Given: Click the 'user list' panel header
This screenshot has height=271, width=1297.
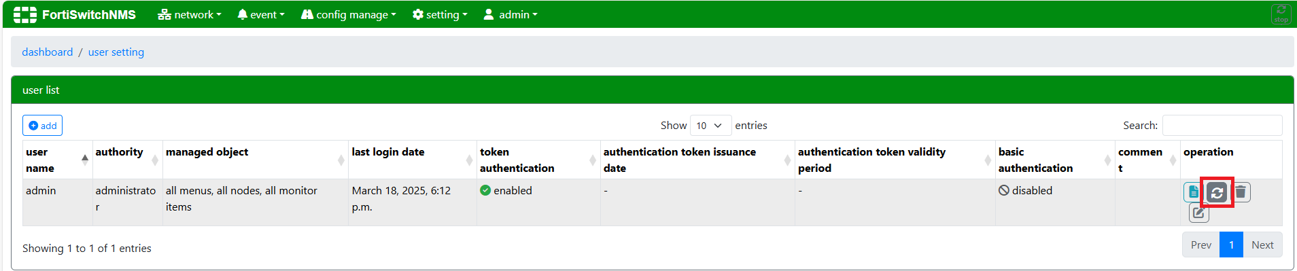Looking at the screenshot, I should [x=652, y=90].
